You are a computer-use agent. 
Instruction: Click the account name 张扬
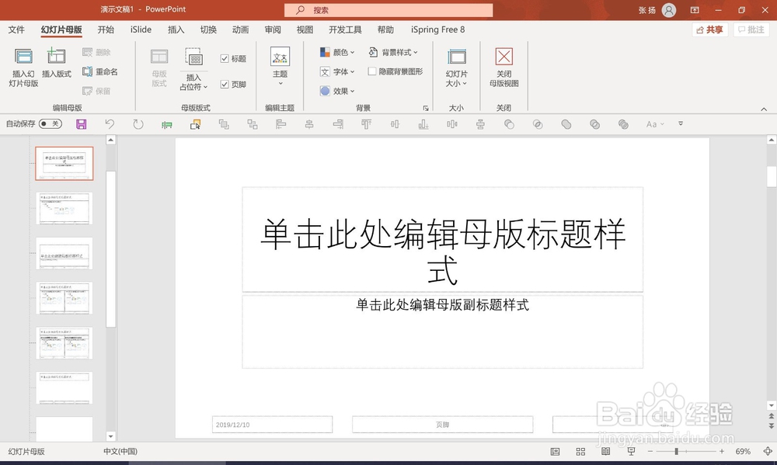(x=647, y=10)
